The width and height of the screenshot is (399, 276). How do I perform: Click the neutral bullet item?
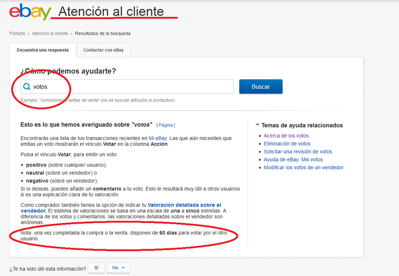(62, 173)
